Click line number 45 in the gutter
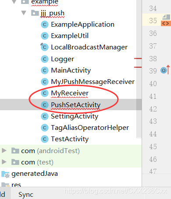Viewport: 171px width, 199px height. pyautogui.click(x=153, y=147)
